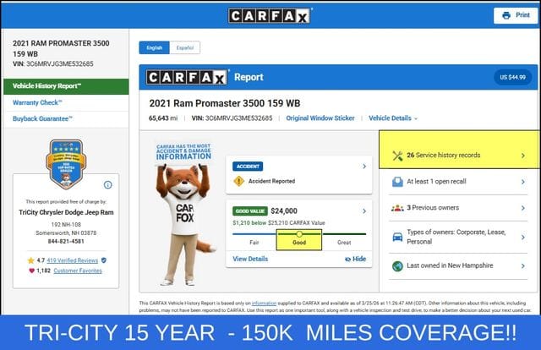Expand the Good Value $24,000 chevron
541x350 pixels.
[x=364, y=211]
